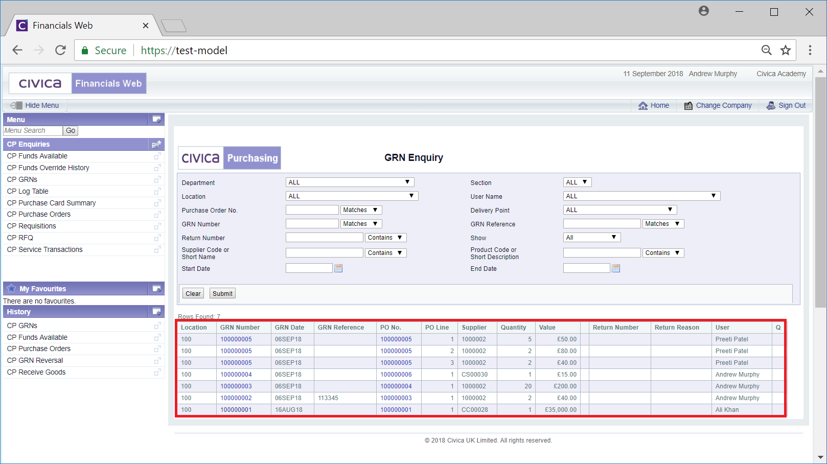The image size is (827, 464).
Task: Click new window icon beside CP Requisitions
Action: coord(157,226)
